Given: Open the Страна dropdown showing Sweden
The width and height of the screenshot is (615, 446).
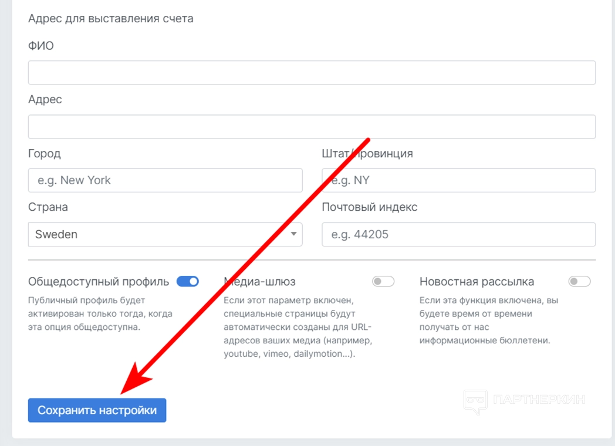Looking at the screenshot, I should pyautogui.click(x=158, y=234).
